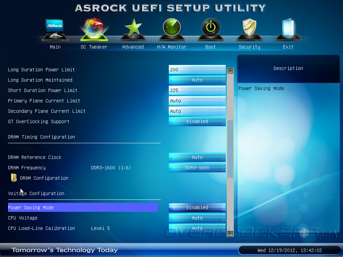Switch to the OC Tweaker tab label
Image resolution: width=343 pixels, height=257 pixels.
tap(94, 47)
